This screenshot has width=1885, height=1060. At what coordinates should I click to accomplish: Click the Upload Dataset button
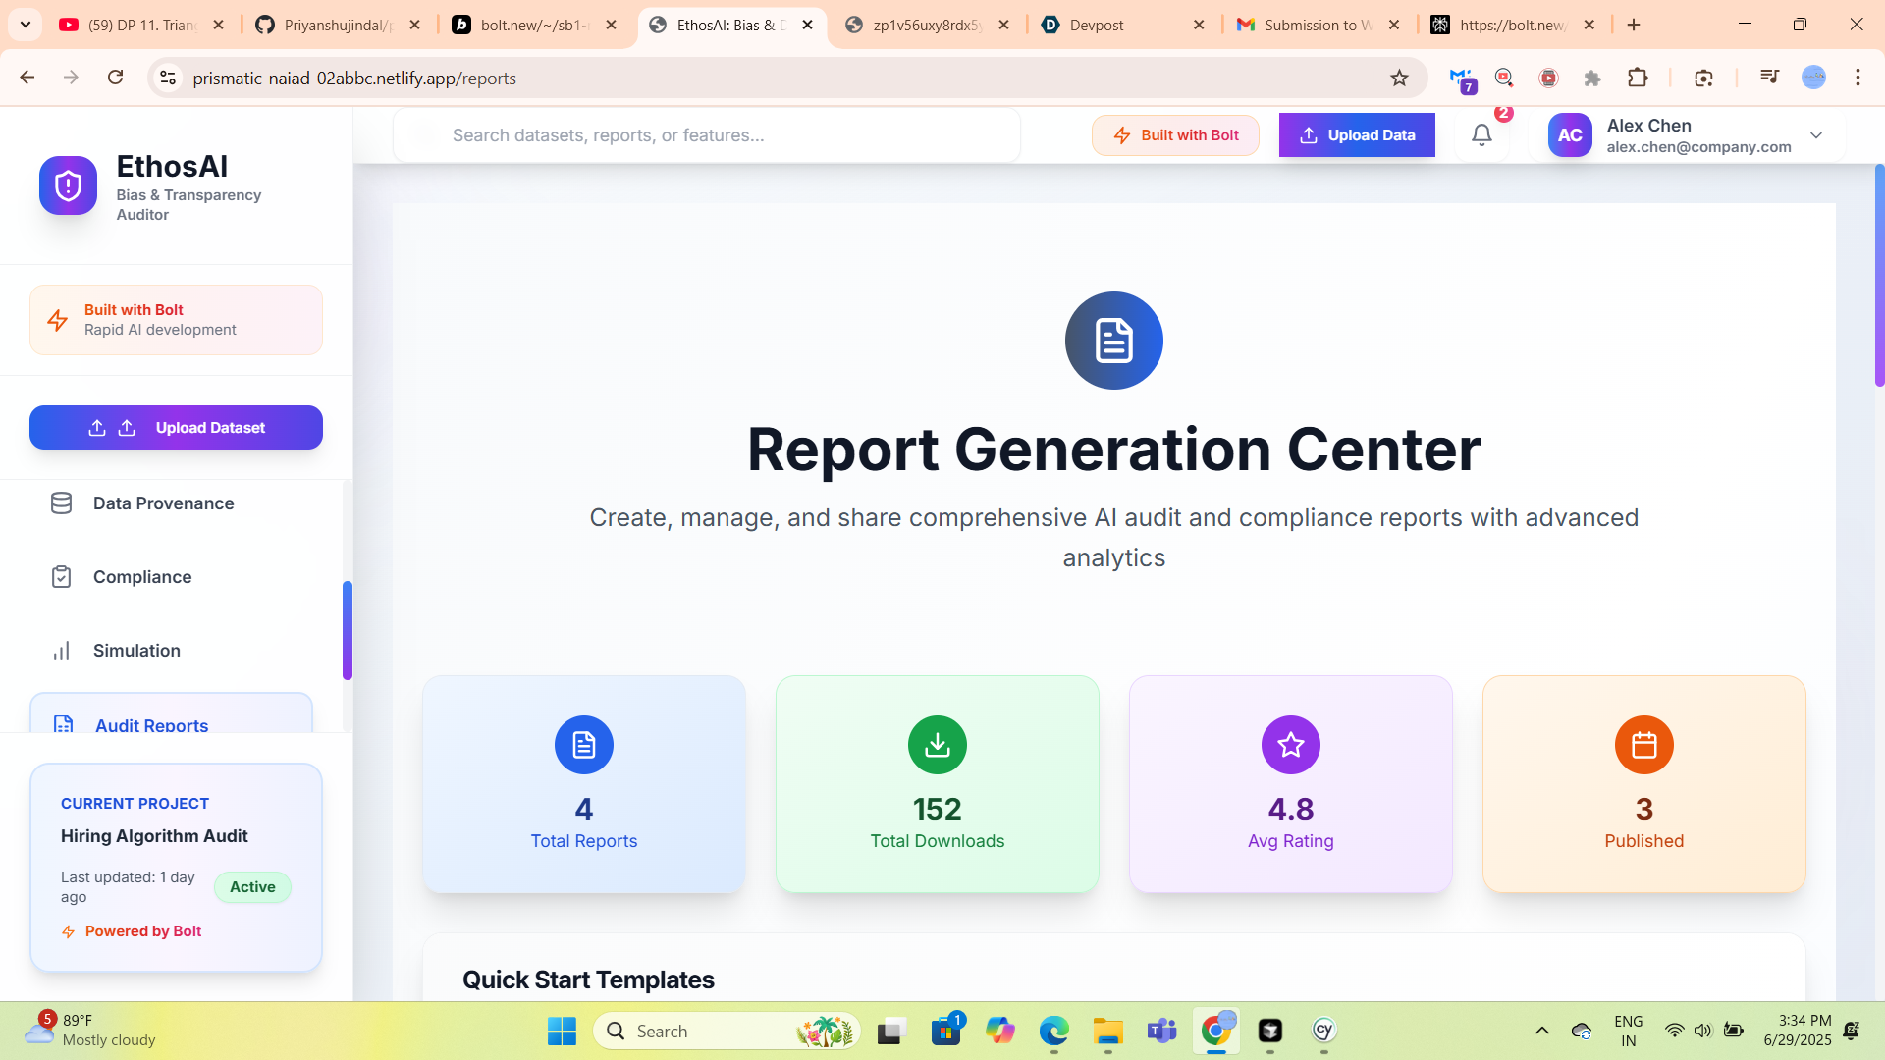176,428
